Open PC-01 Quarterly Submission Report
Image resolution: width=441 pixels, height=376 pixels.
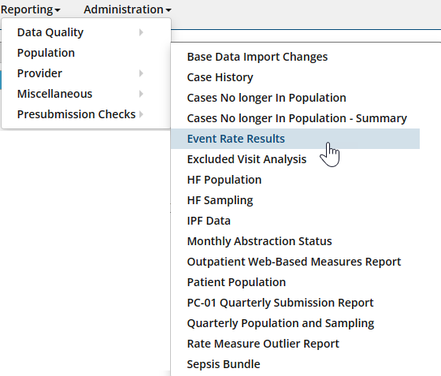point(280,303)
